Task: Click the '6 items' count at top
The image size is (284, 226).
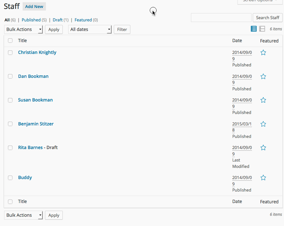Action: pos(276,29)
